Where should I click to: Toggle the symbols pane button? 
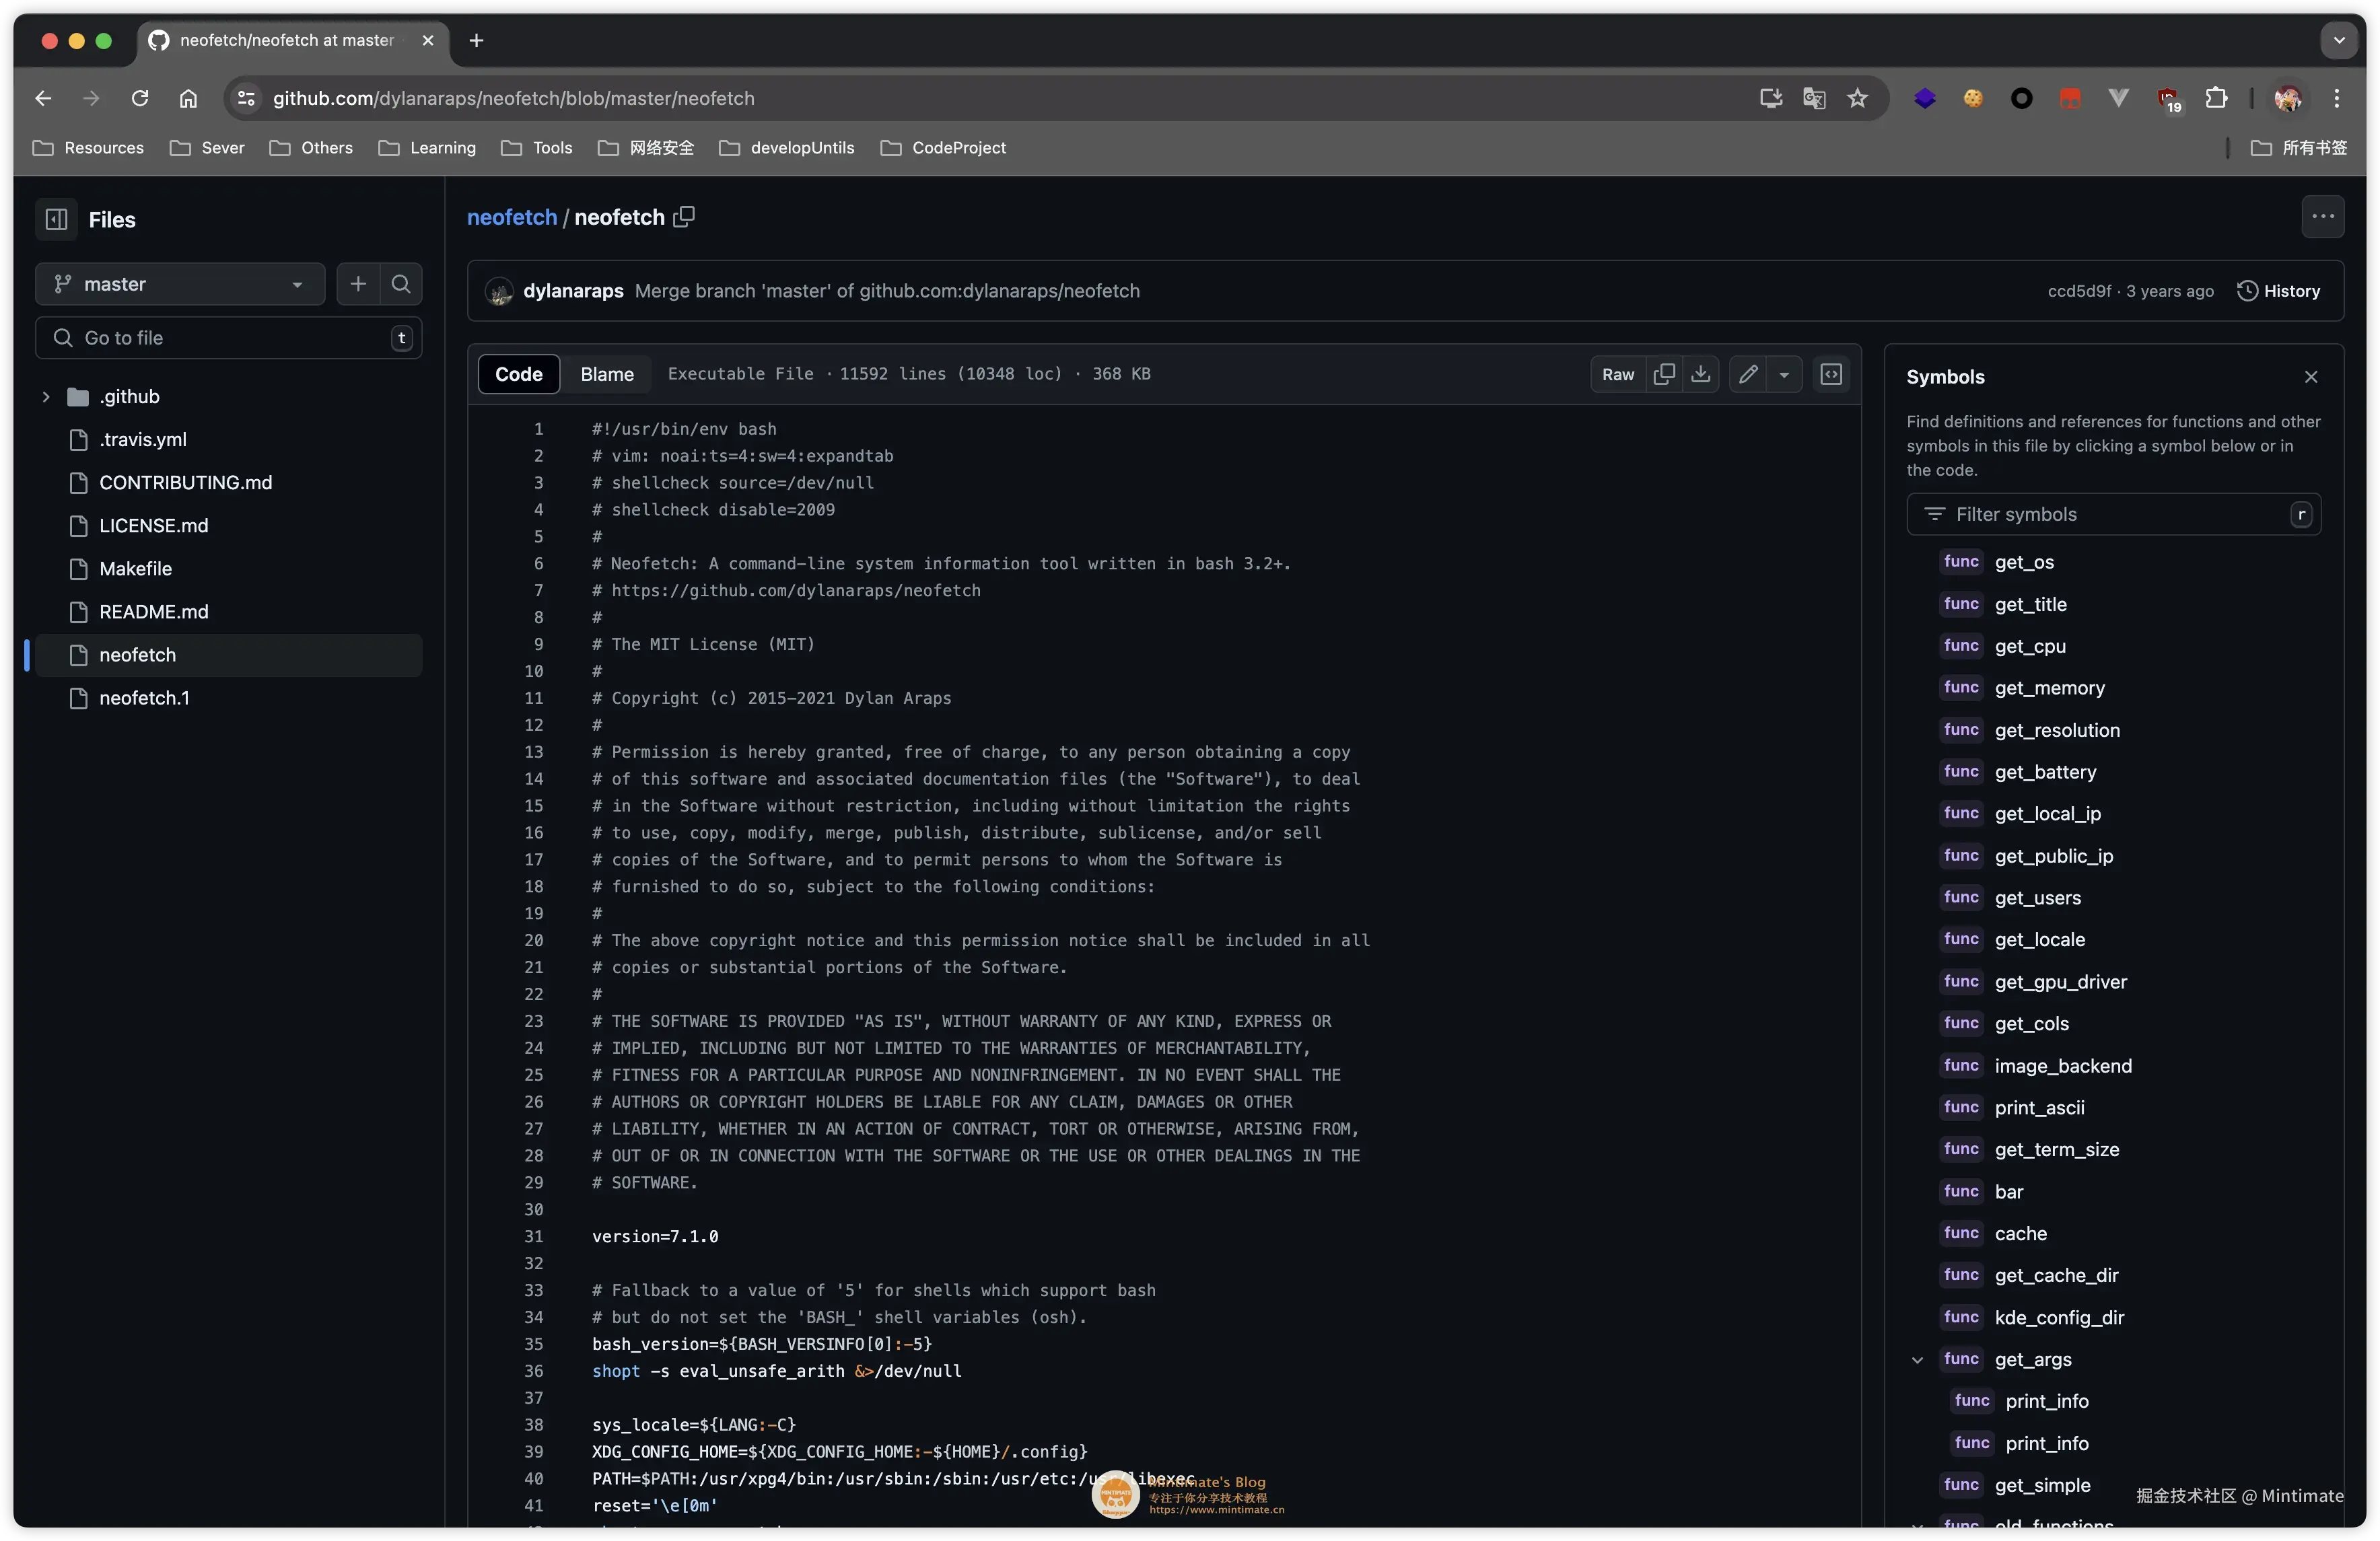click(x=1831, y=374)
